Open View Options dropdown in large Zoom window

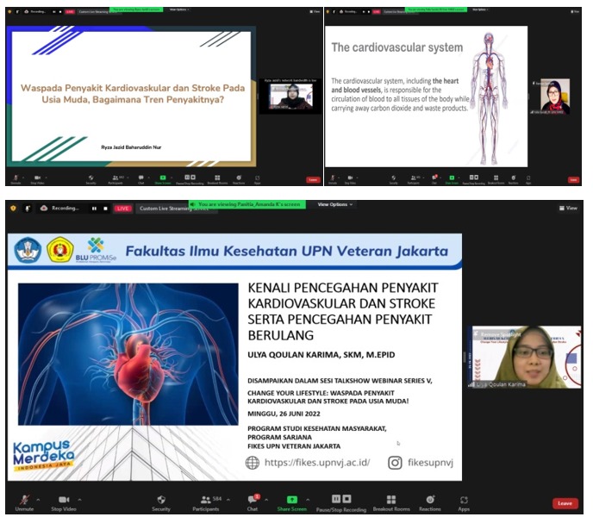click(x=334, y=205)
